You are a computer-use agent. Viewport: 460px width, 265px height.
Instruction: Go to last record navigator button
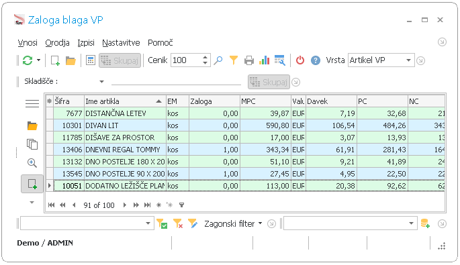click(x=147, y=205)
